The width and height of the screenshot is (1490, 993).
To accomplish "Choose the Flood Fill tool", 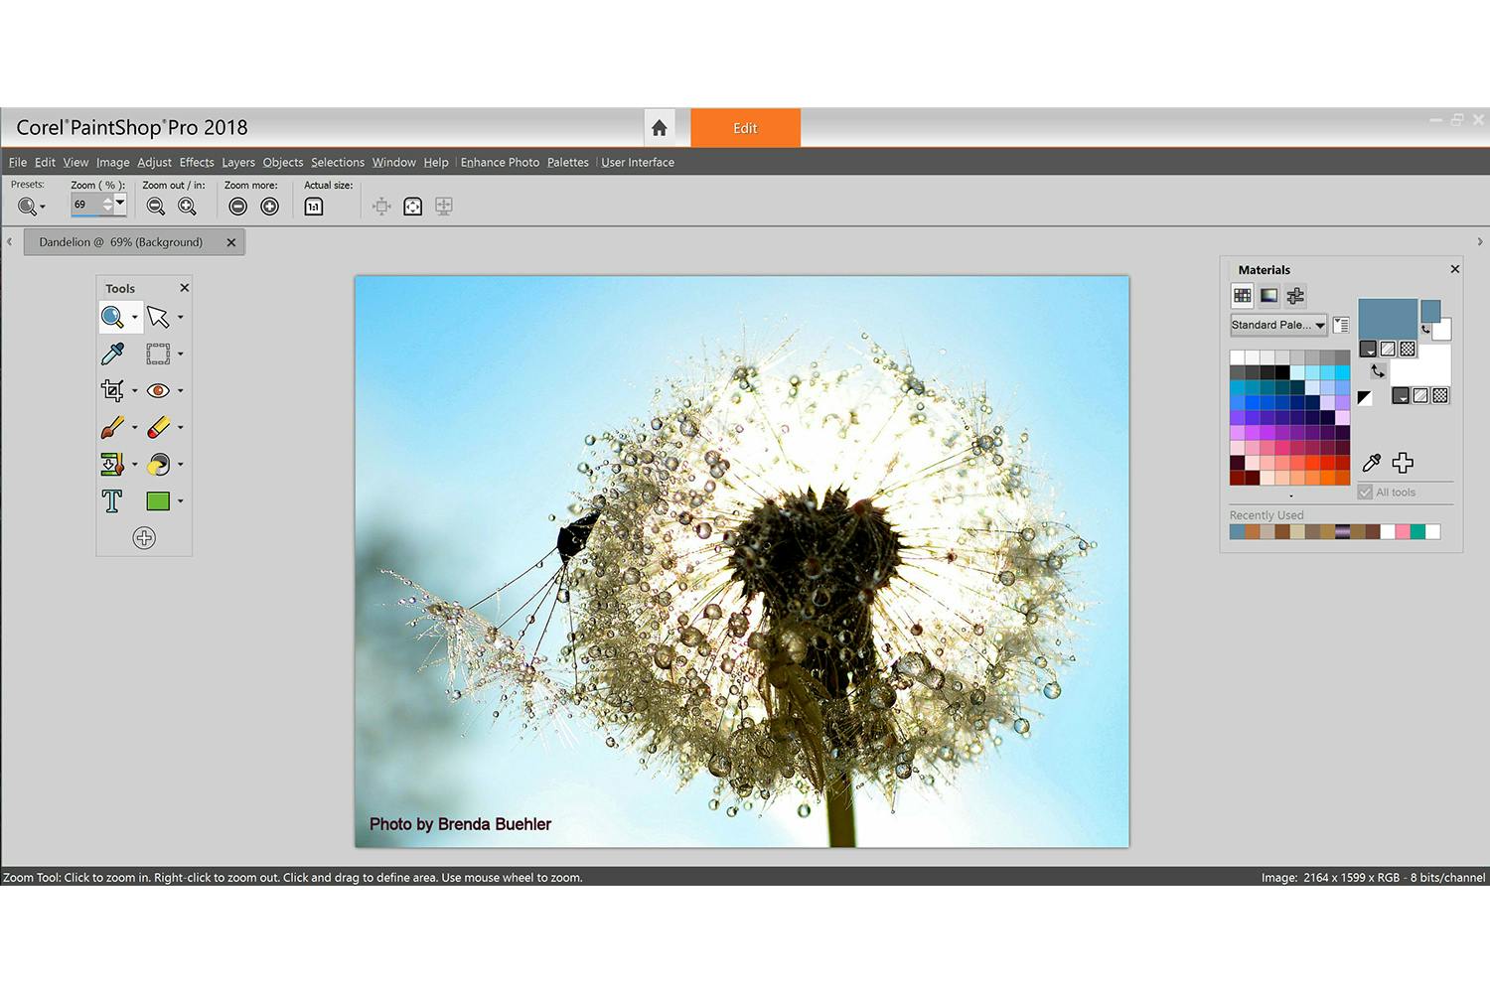I will [x=157, y=464].
